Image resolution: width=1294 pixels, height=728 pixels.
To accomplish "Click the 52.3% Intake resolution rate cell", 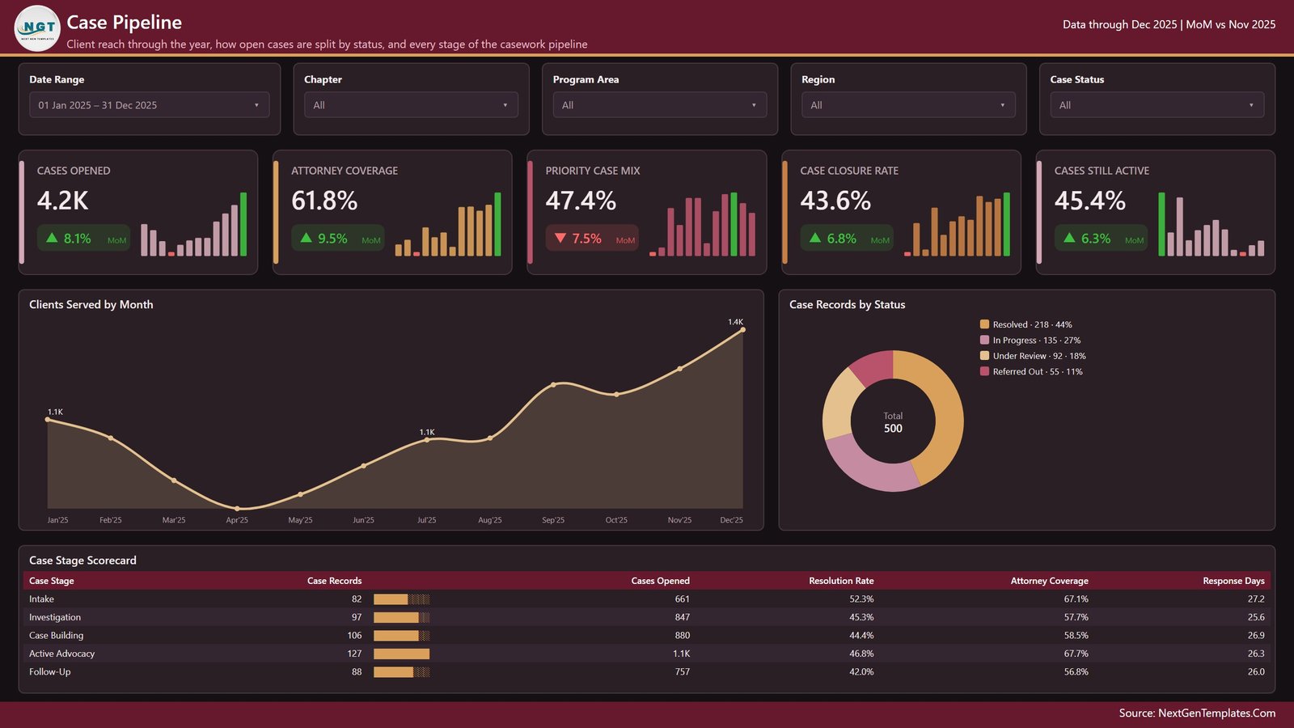I will point(861,599).
